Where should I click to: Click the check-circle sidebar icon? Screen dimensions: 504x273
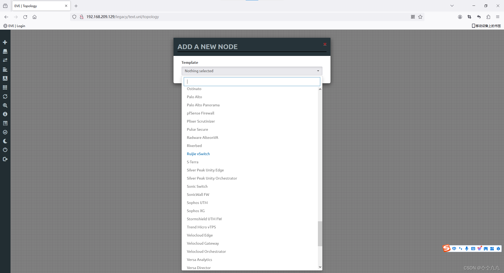coord(5,132)
